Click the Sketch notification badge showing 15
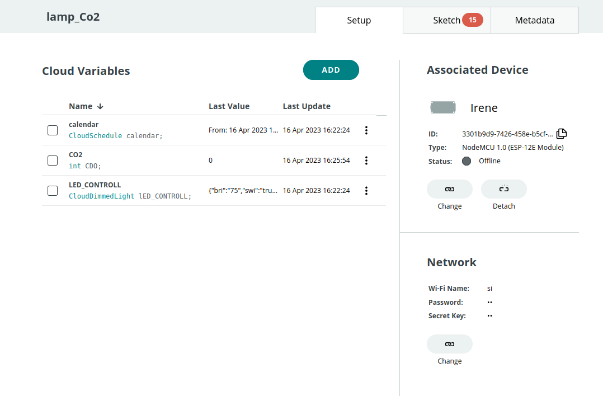The image size is (603, 396). (x=472, y=20)
